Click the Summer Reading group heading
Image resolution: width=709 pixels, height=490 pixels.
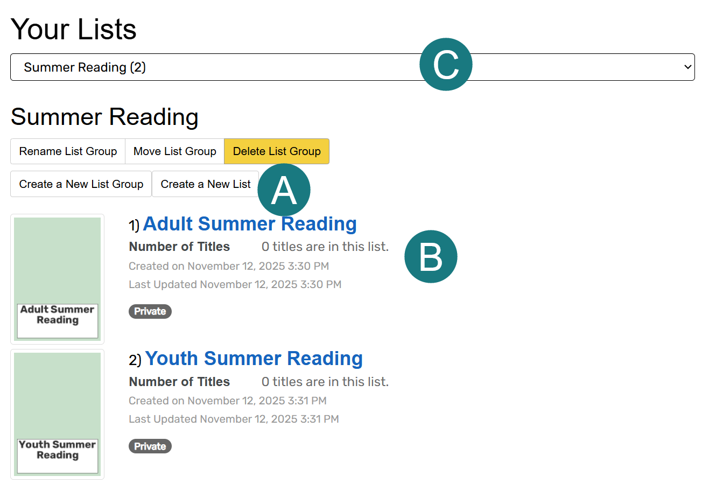click(x=104, y=117)
